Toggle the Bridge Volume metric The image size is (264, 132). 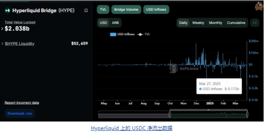click(x=126, y=9)
